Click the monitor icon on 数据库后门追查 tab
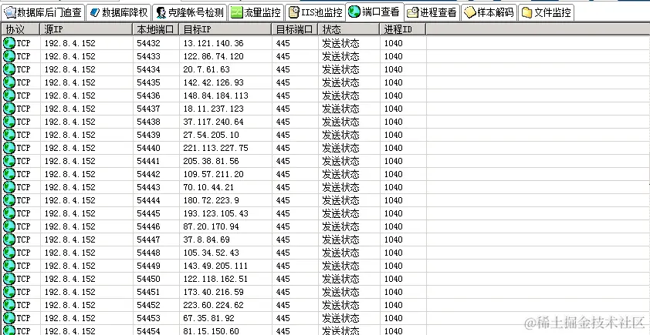Screen dimensions: 650x335 coord(9,13)
